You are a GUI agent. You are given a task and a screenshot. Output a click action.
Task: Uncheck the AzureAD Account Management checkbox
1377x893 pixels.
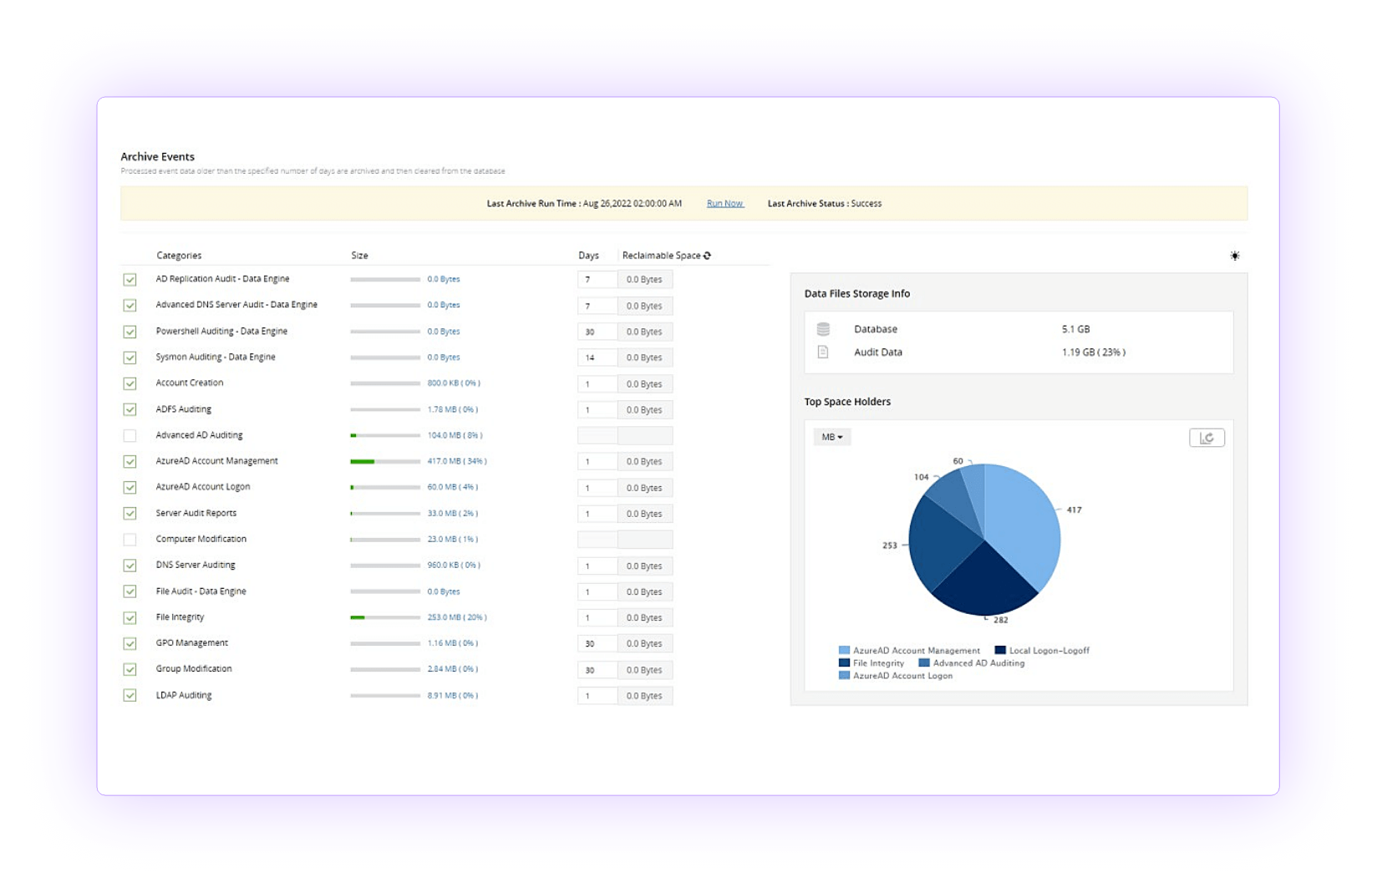coord(130,461)
